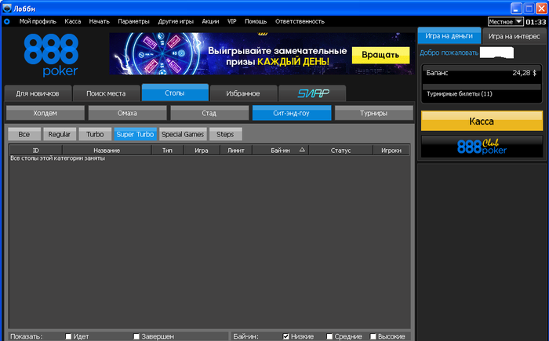Click the Лобби window title icon
Screen dimensions: 549x341
pyautogui.click(x=6, y=8)
